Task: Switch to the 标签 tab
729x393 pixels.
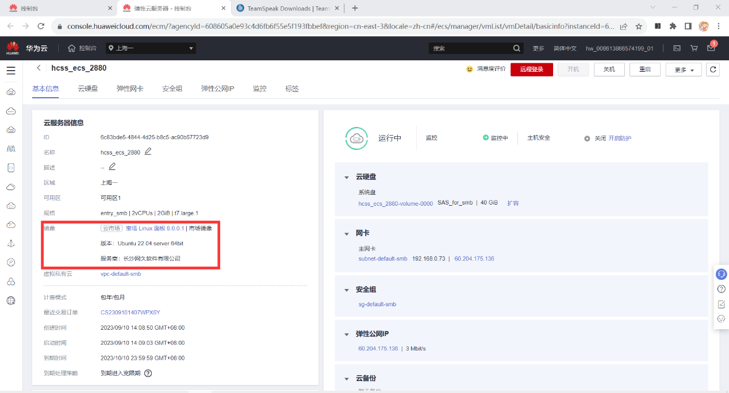Action: click(292, 88)
